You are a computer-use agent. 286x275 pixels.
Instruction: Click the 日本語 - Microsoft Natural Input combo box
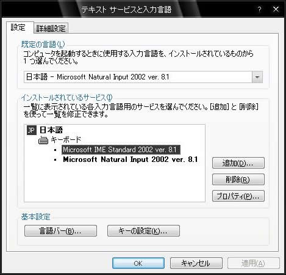(143, 77)
